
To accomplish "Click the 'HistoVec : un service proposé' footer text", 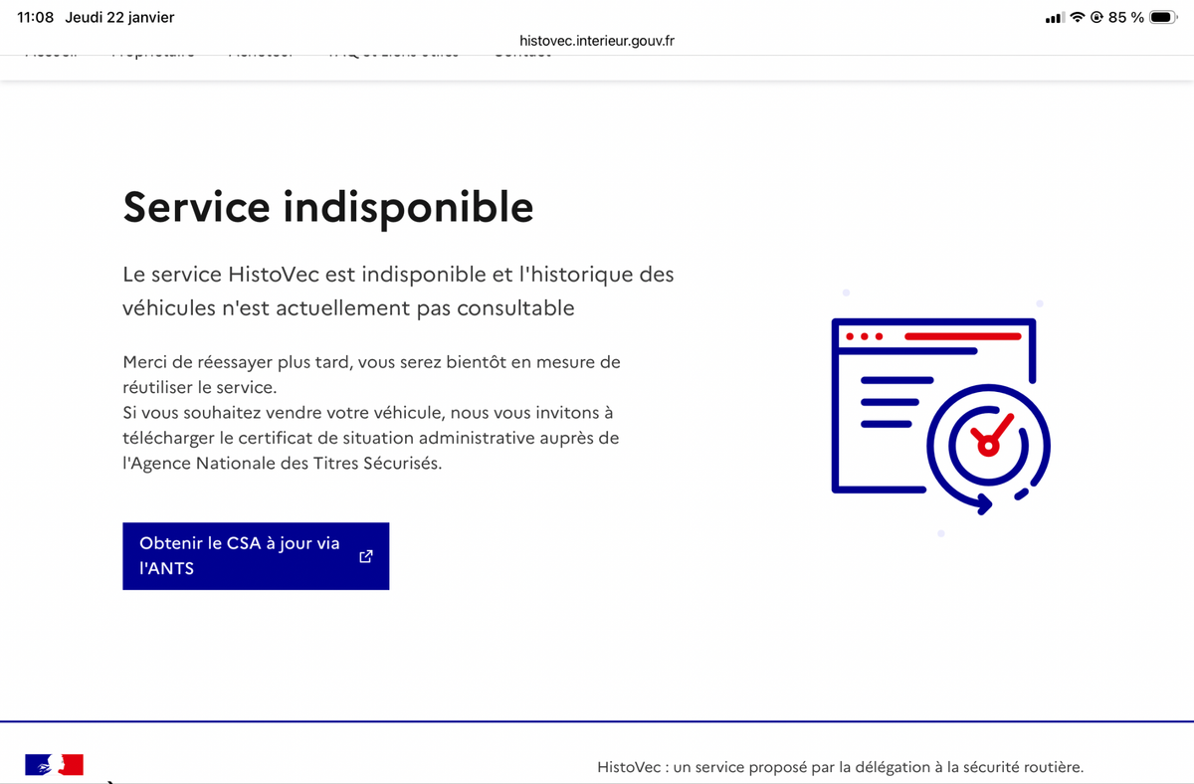I will pyautogui.click(x=840, y=767).
